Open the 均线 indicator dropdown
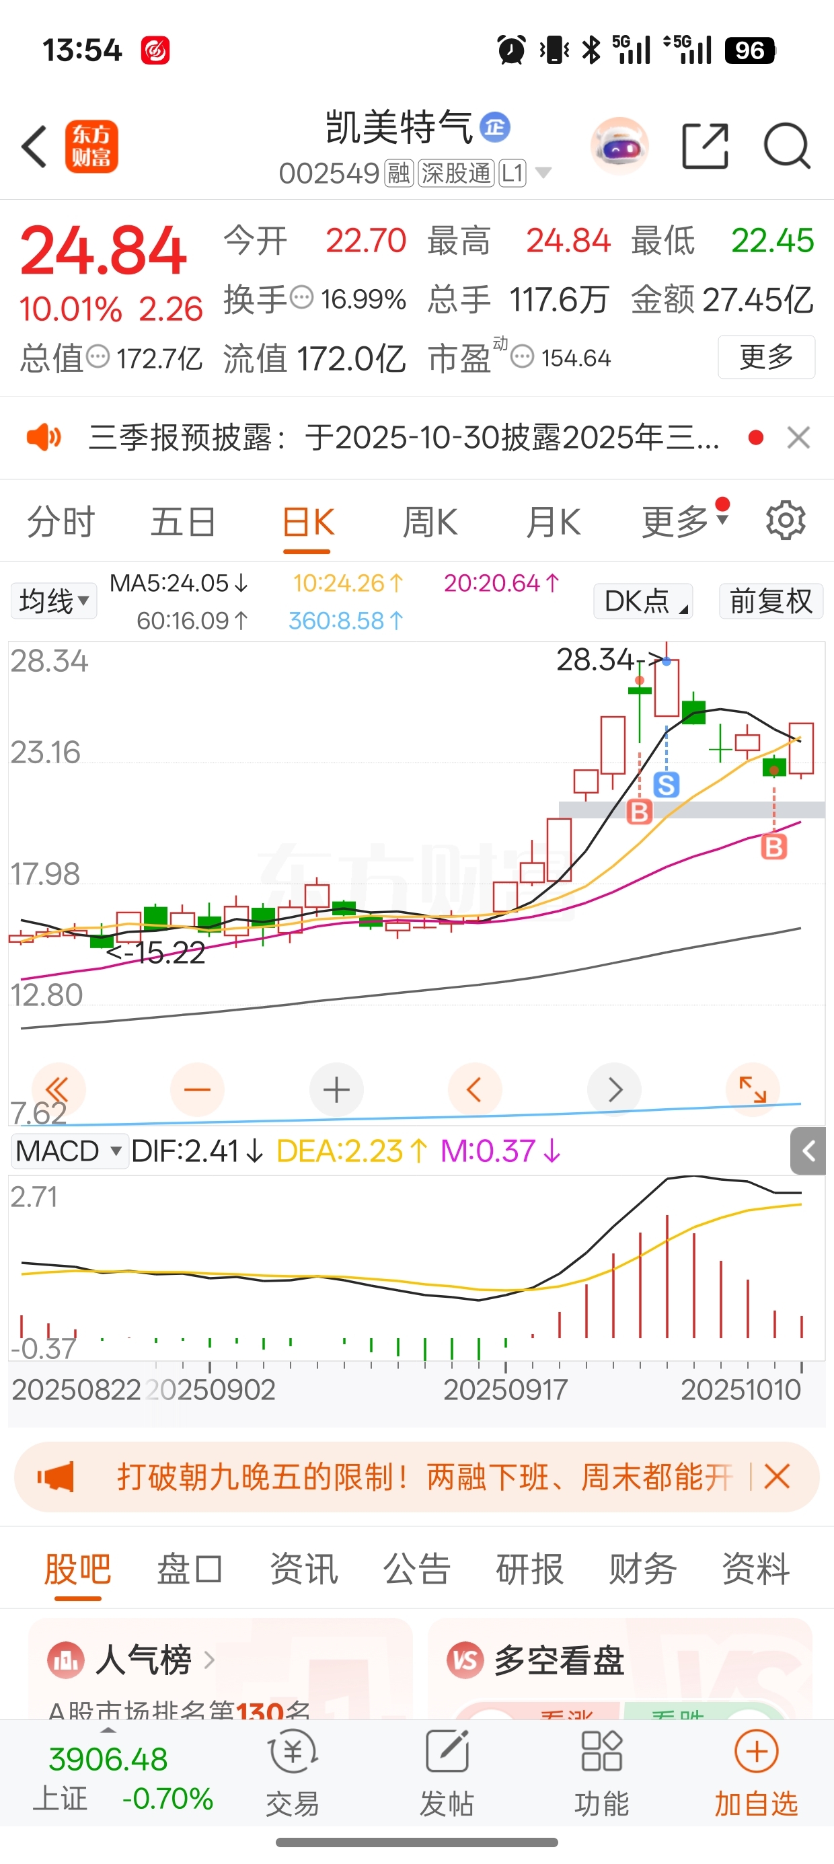The height and width of the screenshot is (1864, 834). click(54, 600)
